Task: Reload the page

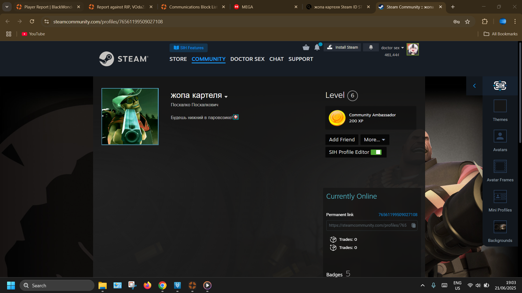Action: click(32, 21)
